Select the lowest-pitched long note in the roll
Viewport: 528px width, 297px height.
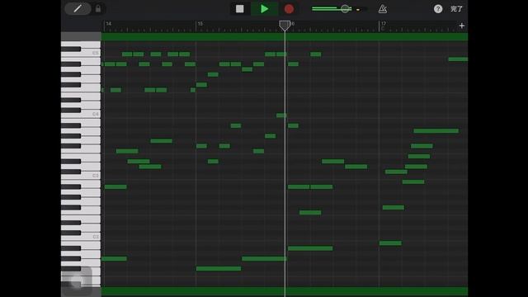[x=219, y=269]
